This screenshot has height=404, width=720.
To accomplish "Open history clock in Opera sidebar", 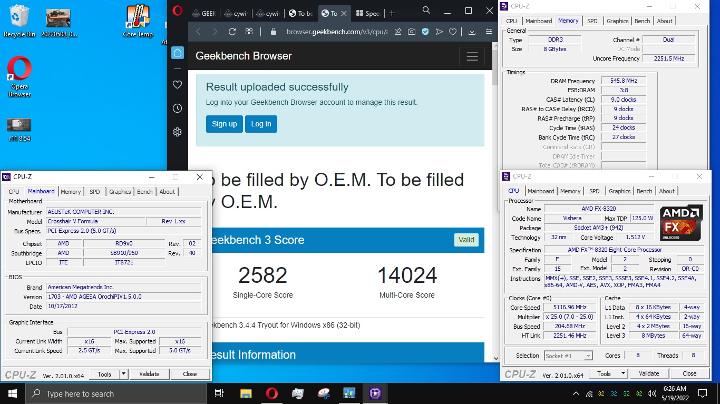I will click(x=178, y=109).
